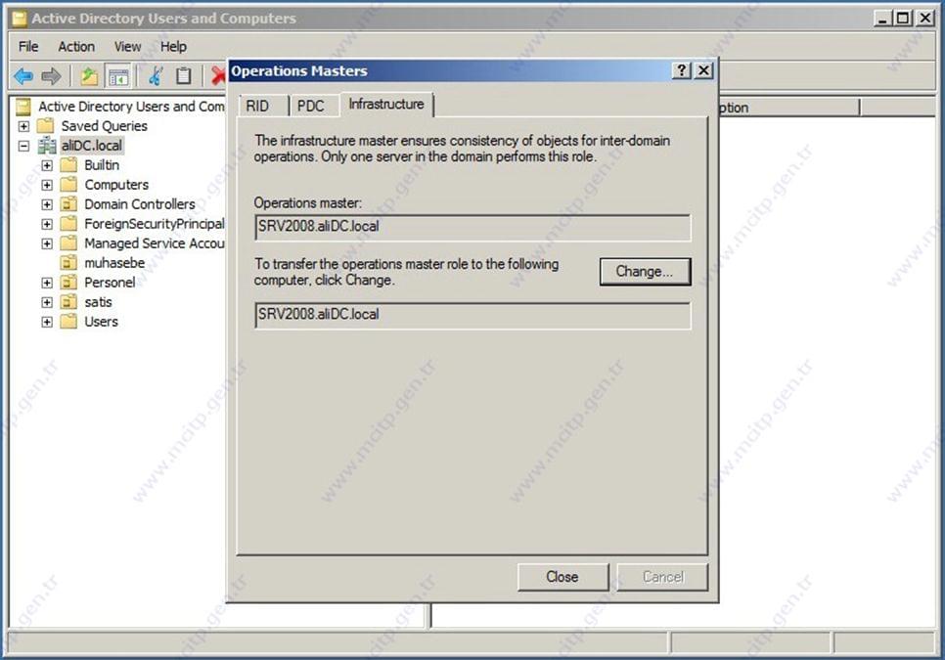Open the View menu
The image size is (945, 660).
tap(128, 46)
